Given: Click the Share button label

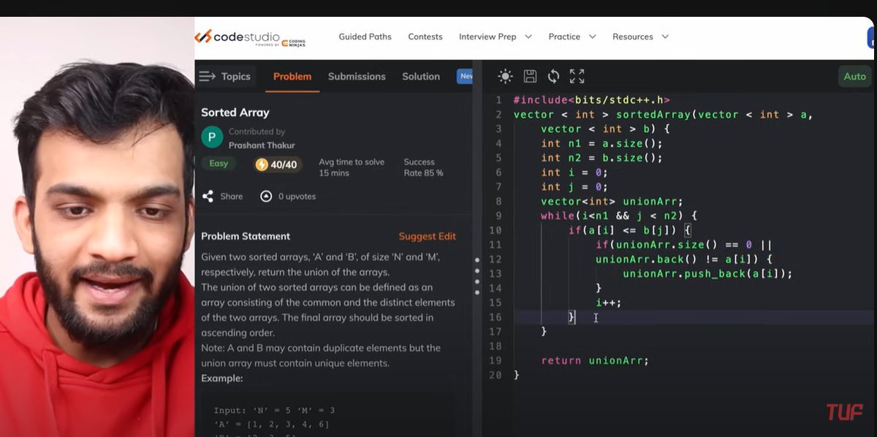Looking at the screenshot, I should (232, 196).
